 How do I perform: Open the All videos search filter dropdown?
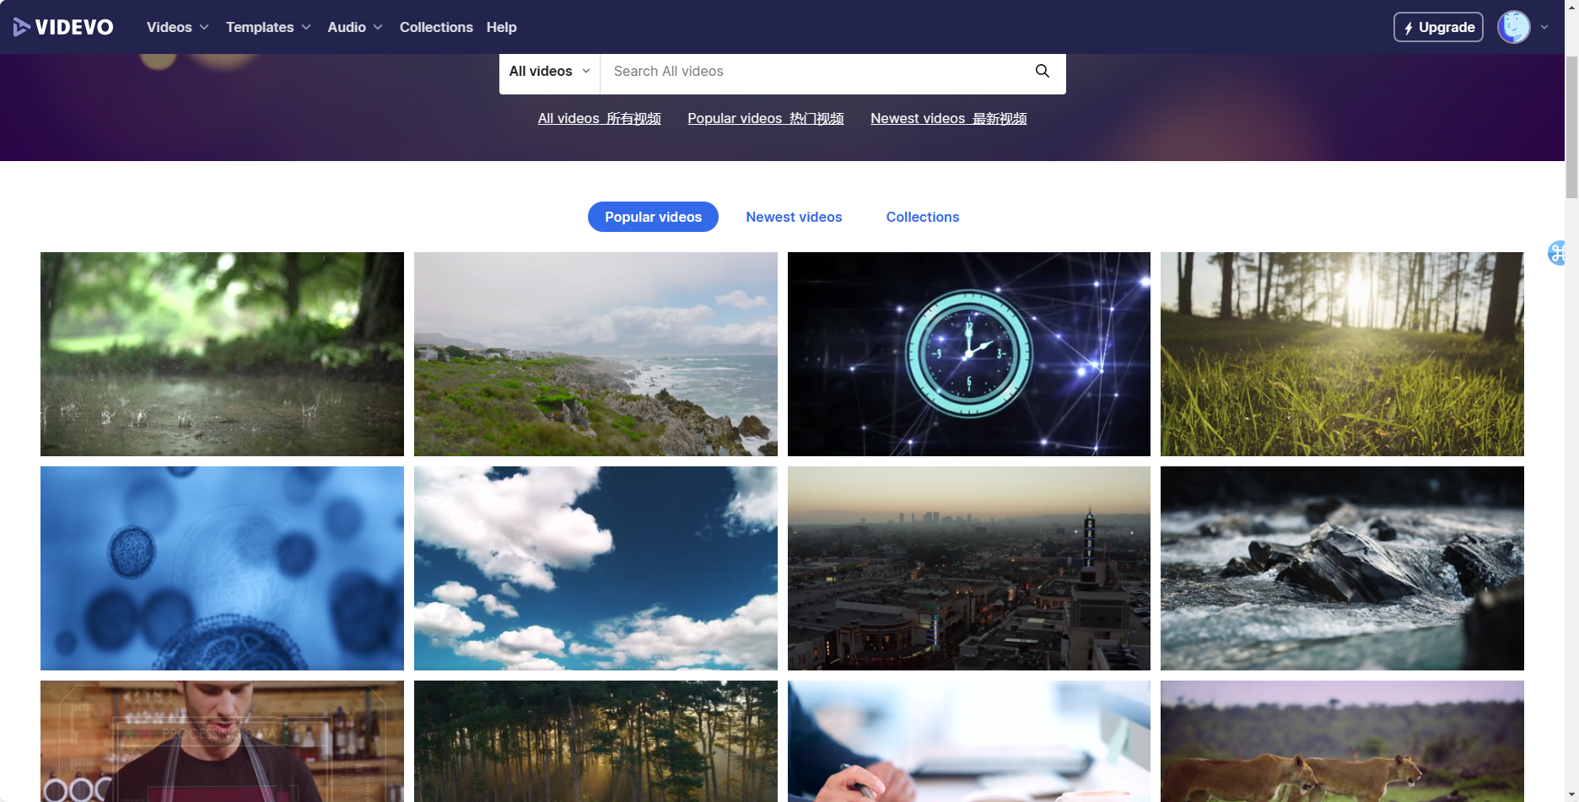(549, 72)
